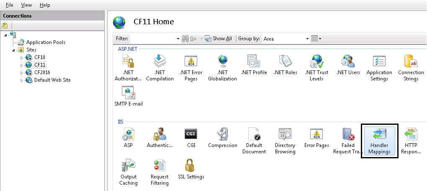
Task: Open the Help menu
Action: pos(45,5)
